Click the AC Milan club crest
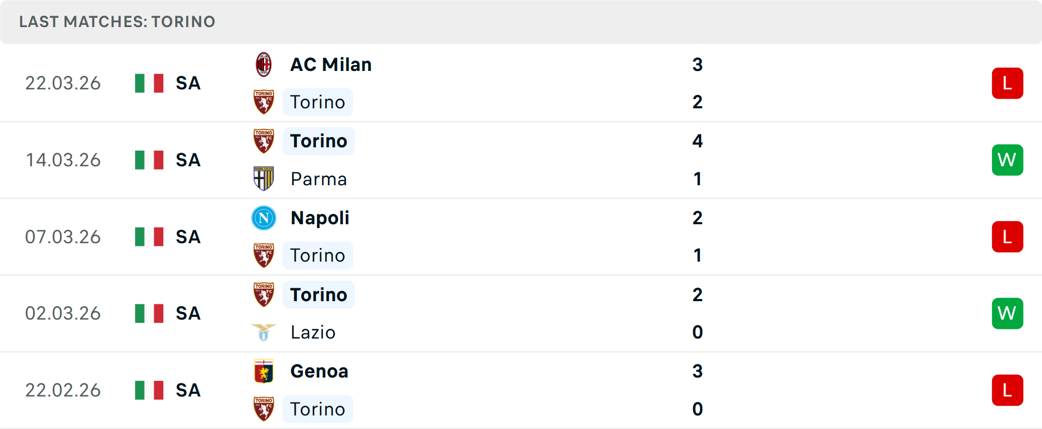Screen dimensions: 1042x429 pyautogui.click(x=264, y=64)
